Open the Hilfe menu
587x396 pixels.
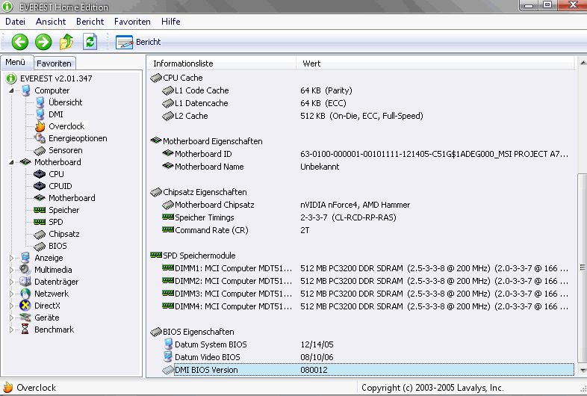point(171,22)
